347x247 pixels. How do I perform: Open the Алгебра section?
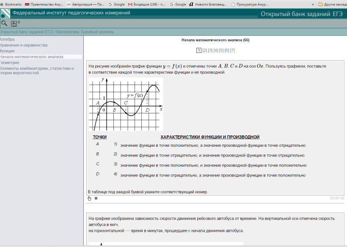pyautogui.click(x=7, y=39)
